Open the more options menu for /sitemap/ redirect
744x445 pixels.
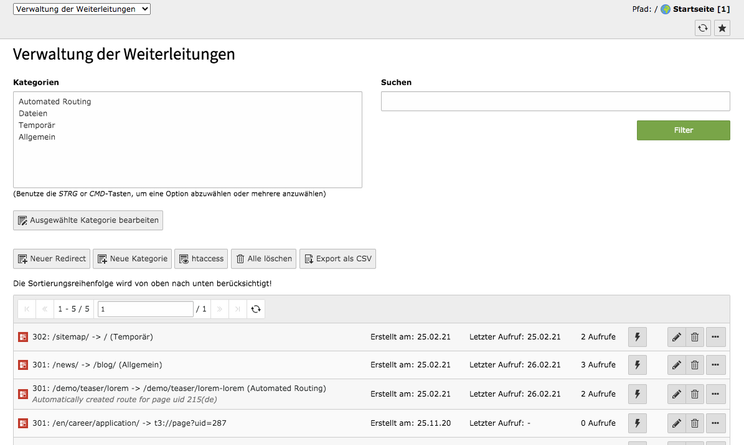click(715, 336)
